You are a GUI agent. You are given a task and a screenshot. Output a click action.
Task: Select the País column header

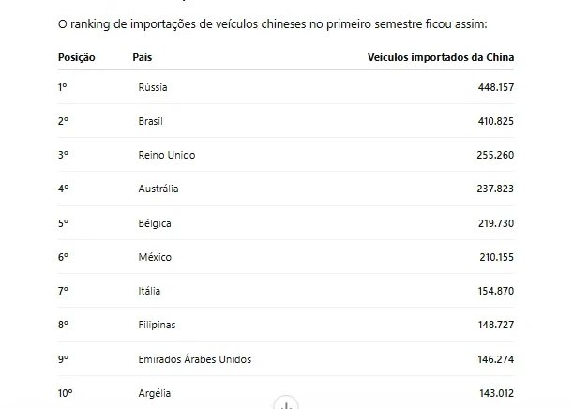(143, 57)
